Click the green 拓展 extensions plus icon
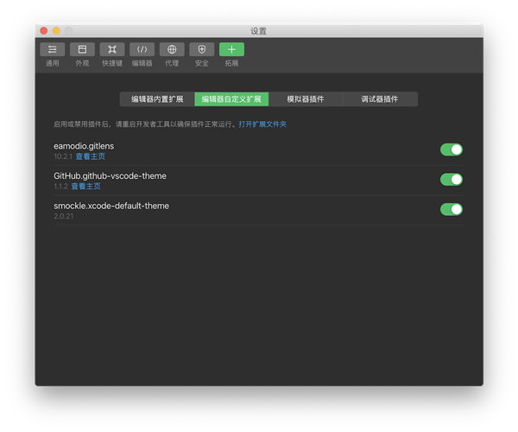Screen dimensions: 518x432 tap(231, 50)
